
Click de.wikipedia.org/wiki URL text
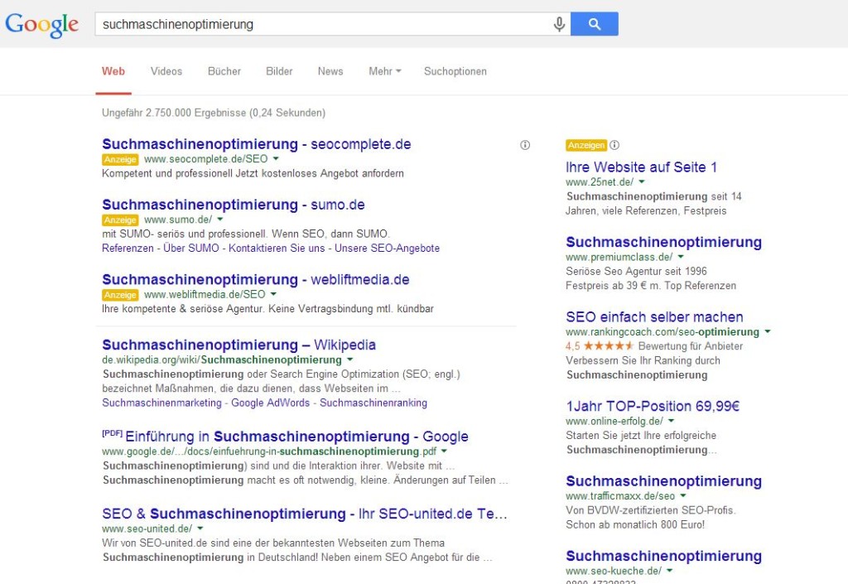pos(222,360)
